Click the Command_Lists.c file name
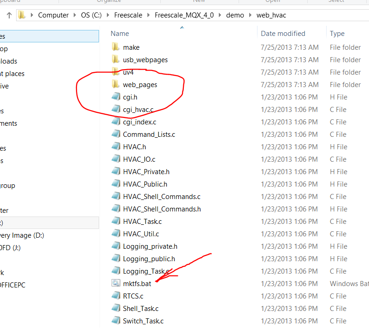The height and width of the screenshot is (328, 369). pos(149,135)
